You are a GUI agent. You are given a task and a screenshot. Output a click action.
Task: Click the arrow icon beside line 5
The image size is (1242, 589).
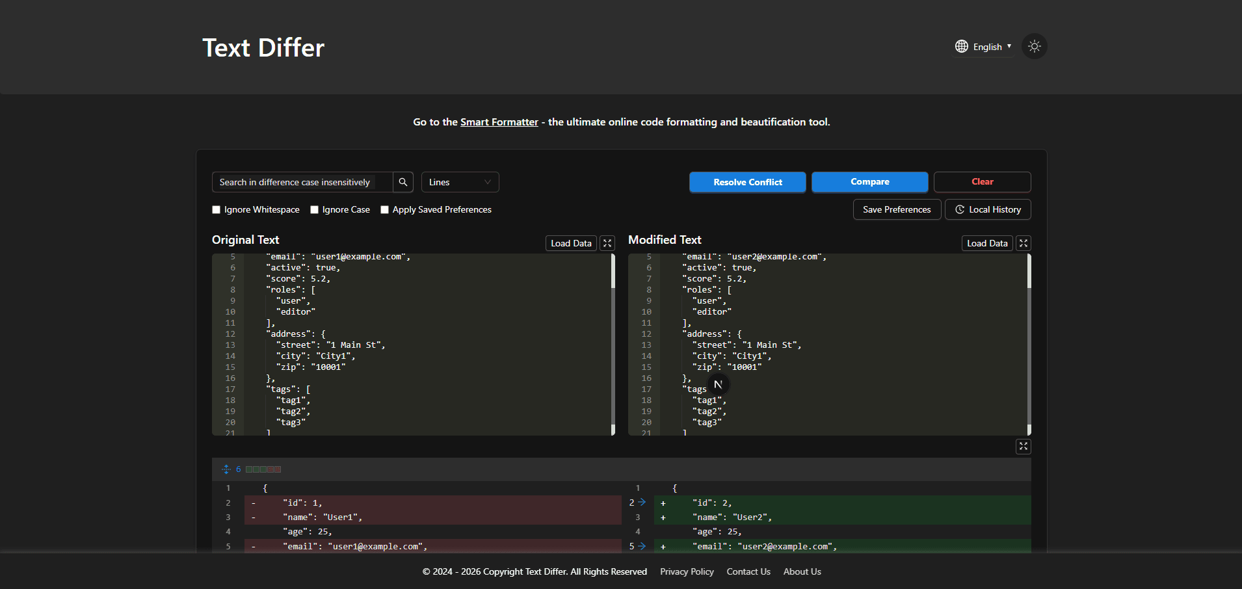(642, 546)
